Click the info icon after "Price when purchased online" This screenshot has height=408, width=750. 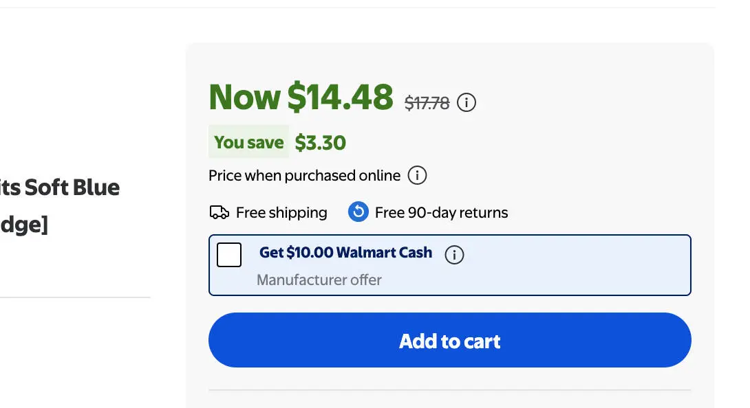click(416, 175)
